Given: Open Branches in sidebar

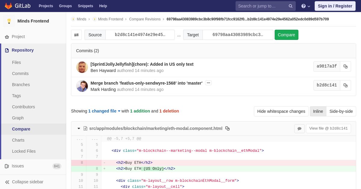Looking at the screenshot, I should [21, 85].
